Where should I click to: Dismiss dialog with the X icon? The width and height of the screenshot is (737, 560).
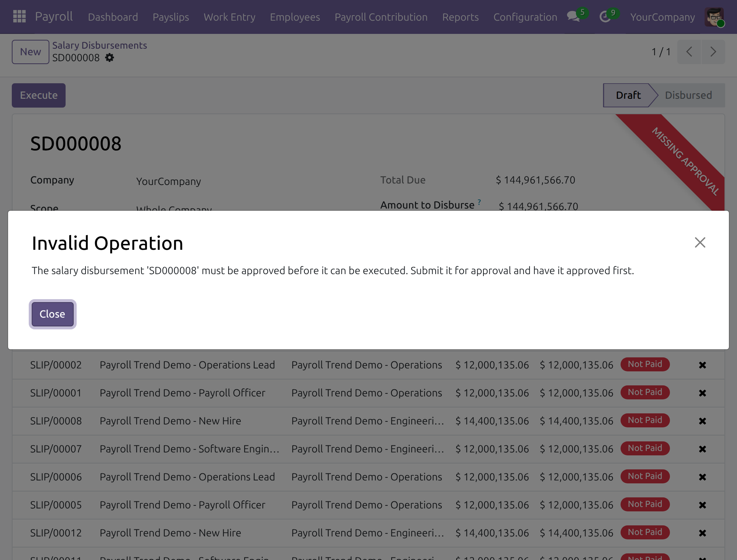point(700,242)
